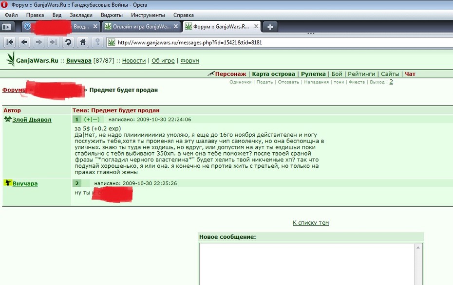453x285 pixels.
Task: Click the Rewind navigation button
Action: click(10, 42)
